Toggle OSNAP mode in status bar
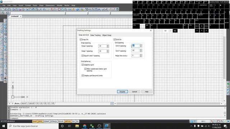The width and height of the screenshot is (230, 129). (x=46, y=121)
